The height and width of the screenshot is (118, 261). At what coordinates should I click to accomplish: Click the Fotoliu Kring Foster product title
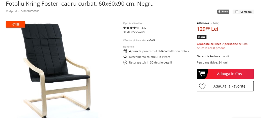click(80, 4)
